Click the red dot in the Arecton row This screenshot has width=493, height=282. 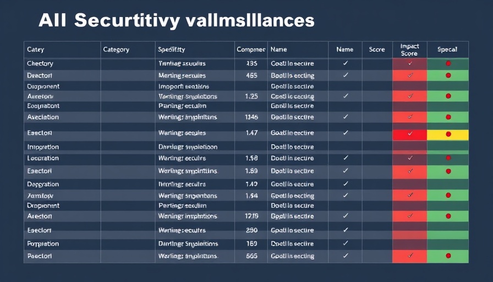(448, 216)
